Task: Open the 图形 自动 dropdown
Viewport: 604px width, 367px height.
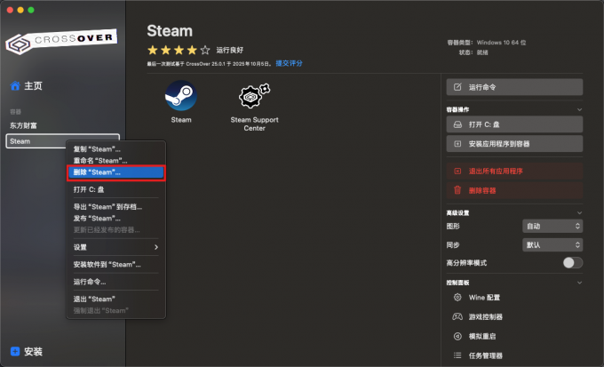Action: pos(552,226)
